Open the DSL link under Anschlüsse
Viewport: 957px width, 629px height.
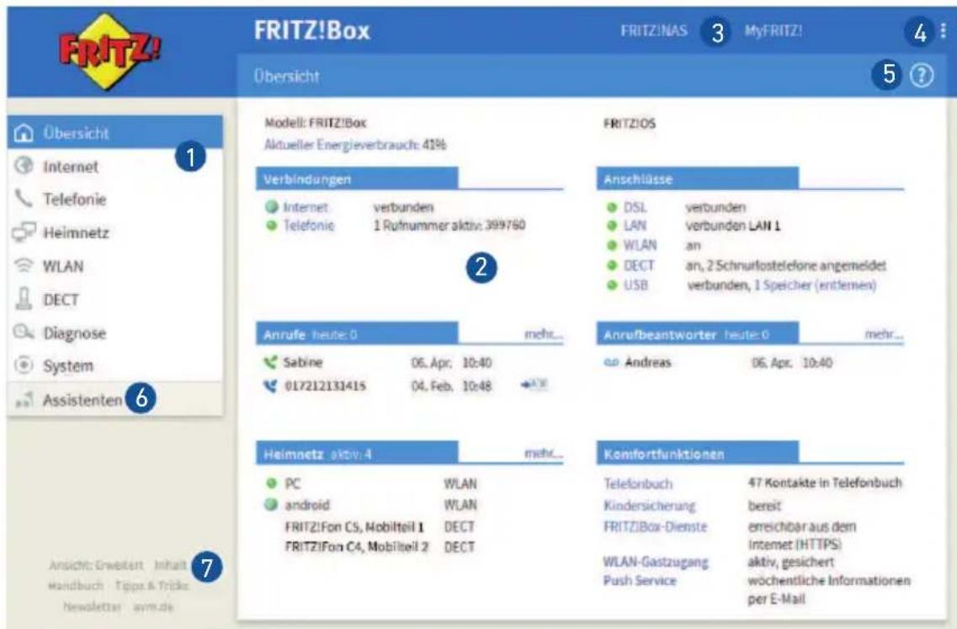[635, 207]
